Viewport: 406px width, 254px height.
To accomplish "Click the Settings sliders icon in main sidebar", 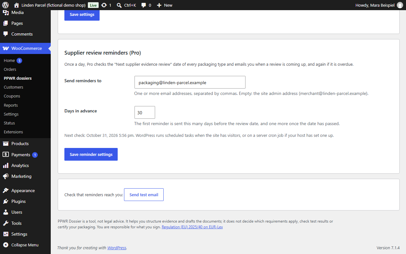I will click(x=6, y=234).
